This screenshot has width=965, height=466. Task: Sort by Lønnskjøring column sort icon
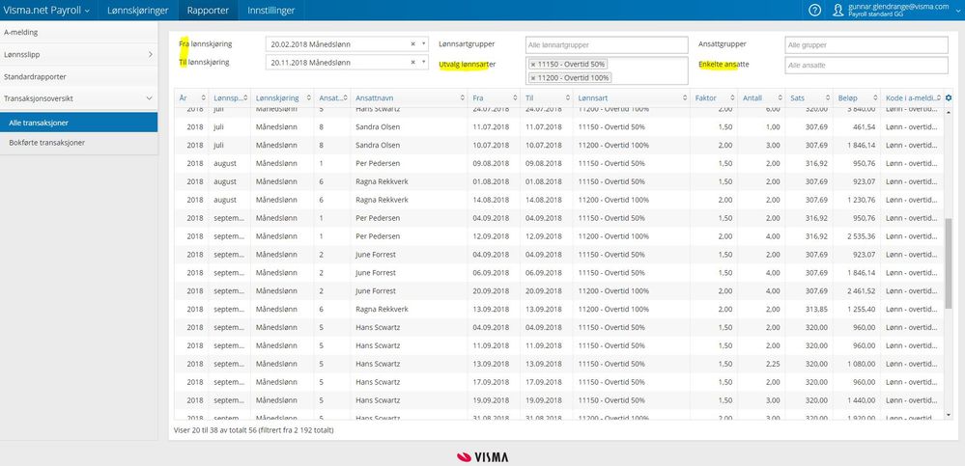tap(307, 97)
